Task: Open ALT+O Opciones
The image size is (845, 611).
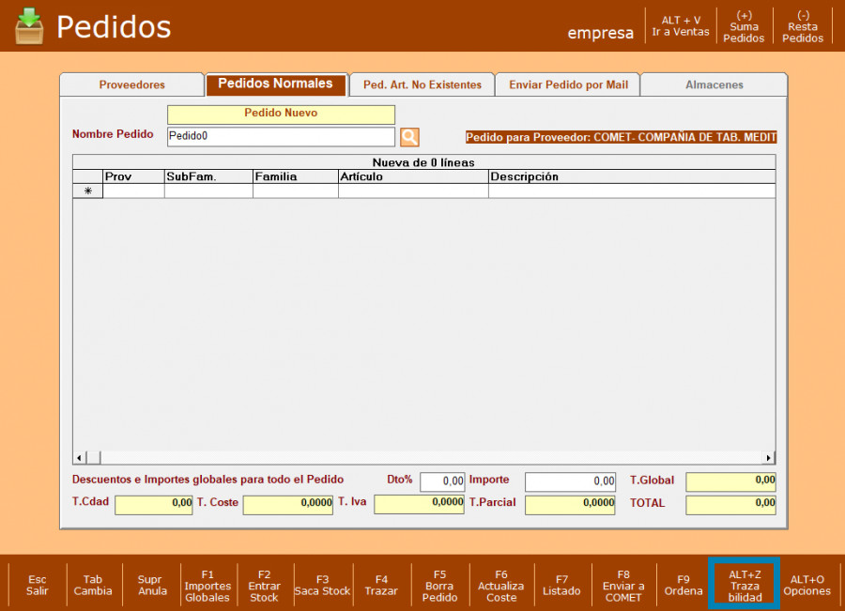Action: 807,586
